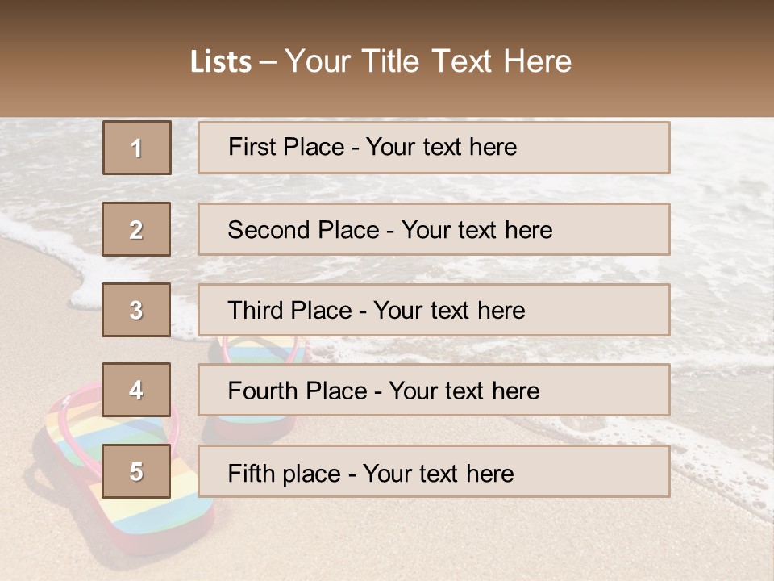Click the number 1 box
This screenshot has height=581, width=774.
click(x=137, y=148)
